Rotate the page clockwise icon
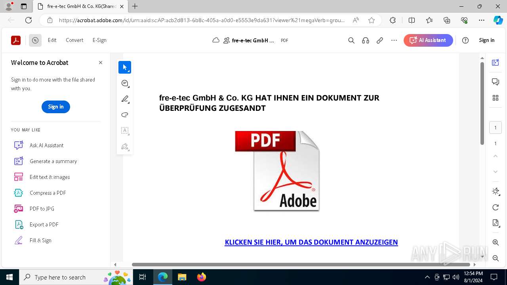 tap(496, 207)
